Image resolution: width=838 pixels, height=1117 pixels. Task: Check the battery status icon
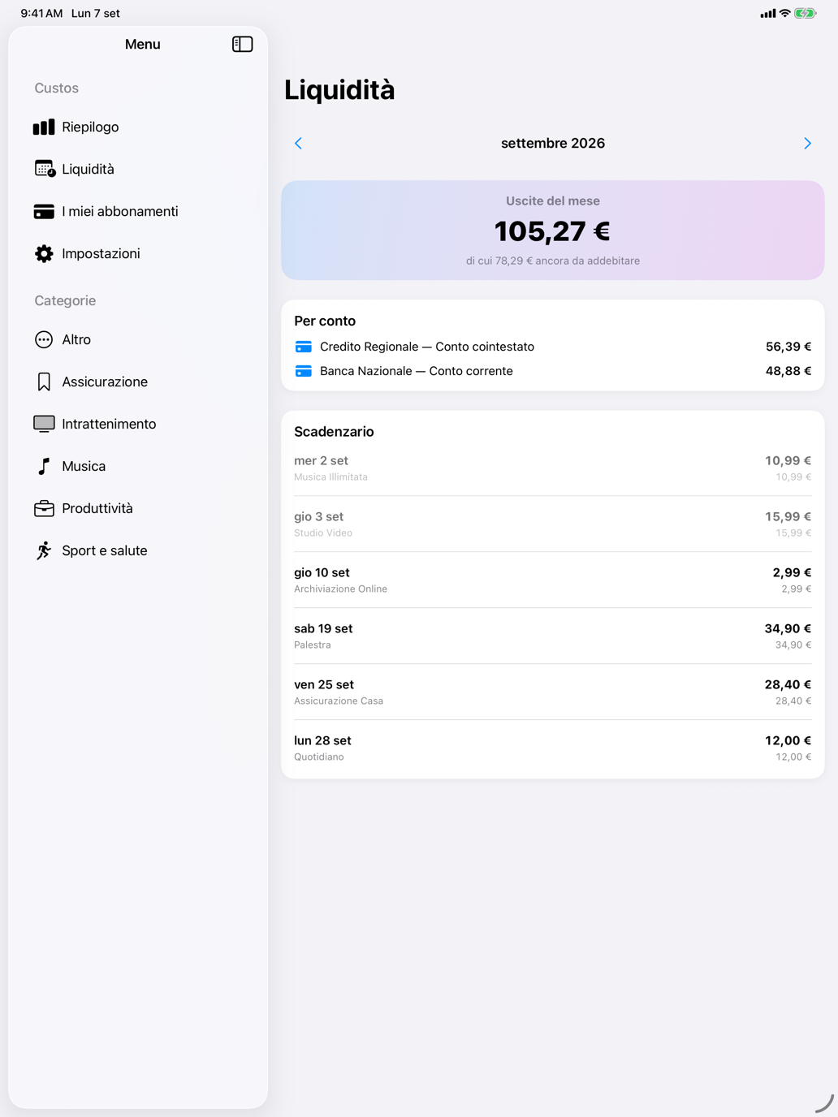click(x=806, y=13)
